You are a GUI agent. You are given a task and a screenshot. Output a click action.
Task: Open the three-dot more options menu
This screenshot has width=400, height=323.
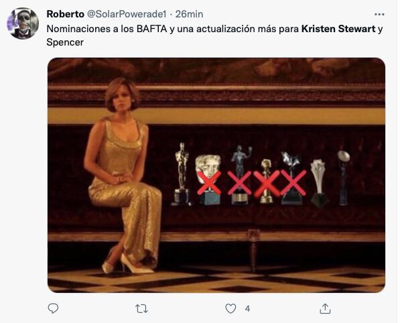pyautogui.click(x=379, y=14)
